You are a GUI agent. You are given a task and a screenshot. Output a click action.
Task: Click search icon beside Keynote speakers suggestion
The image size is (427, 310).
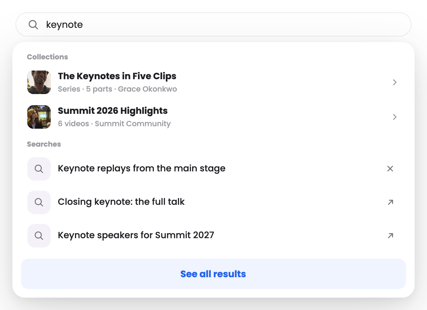[39, 236]
